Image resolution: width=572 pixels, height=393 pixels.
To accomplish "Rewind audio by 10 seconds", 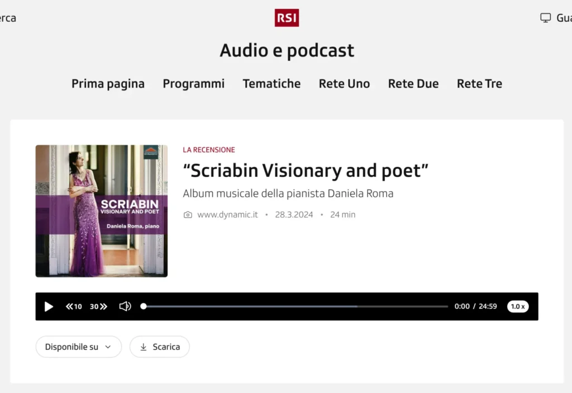I will coord(74,306).
